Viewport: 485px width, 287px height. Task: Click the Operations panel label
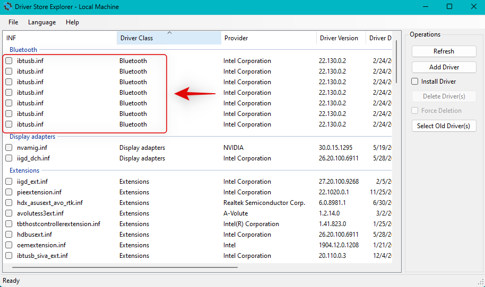click(x=425, y=34)
